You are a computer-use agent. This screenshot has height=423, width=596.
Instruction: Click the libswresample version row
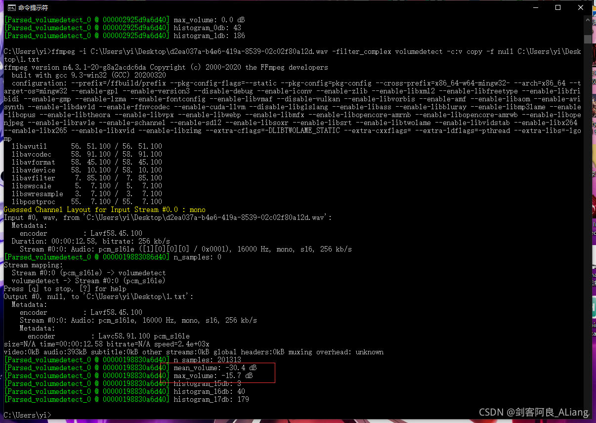click(x=87, y=194)
